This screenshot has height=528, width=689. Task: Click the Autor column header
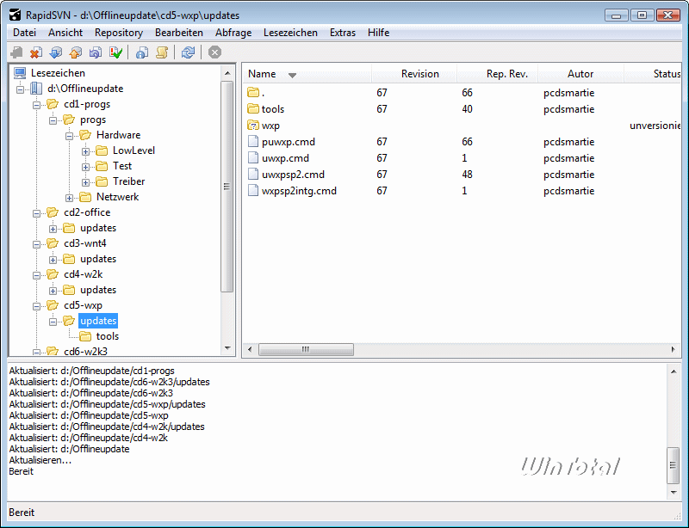[580, 74]
